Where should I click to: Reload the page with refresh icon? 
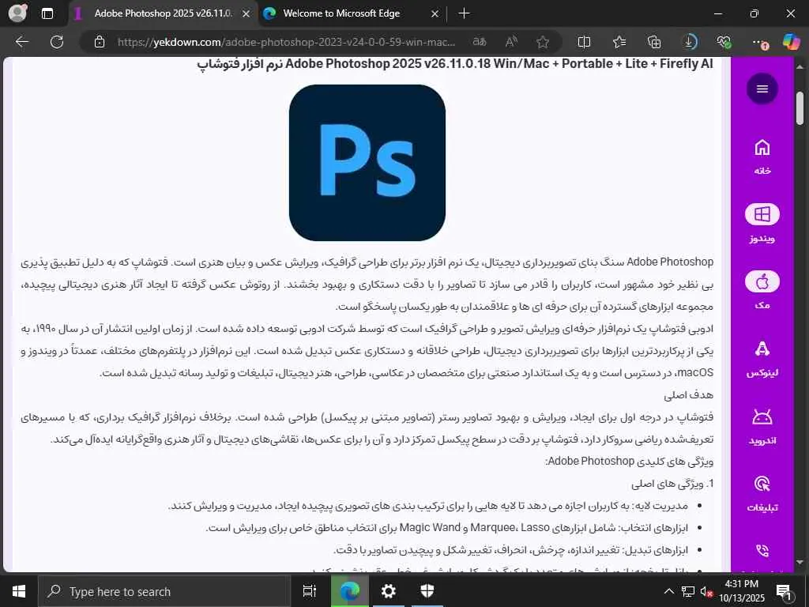coord(57,42)
